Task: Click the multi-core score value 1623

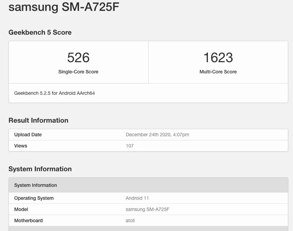Action: point(218,57)
